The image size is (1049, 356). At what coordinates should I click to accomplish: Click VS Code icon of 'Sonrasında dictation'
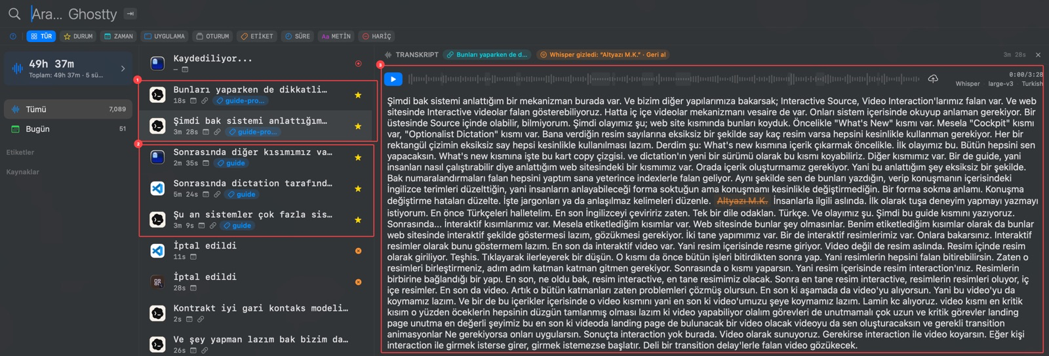[x=157, y=188]
